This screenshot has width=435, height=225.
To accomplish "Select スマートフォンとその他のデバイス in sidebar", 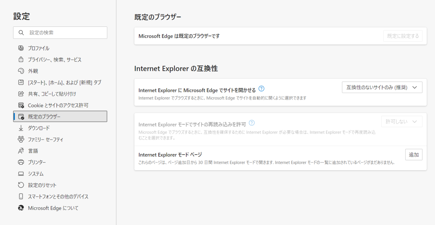I will click(60, 196).
